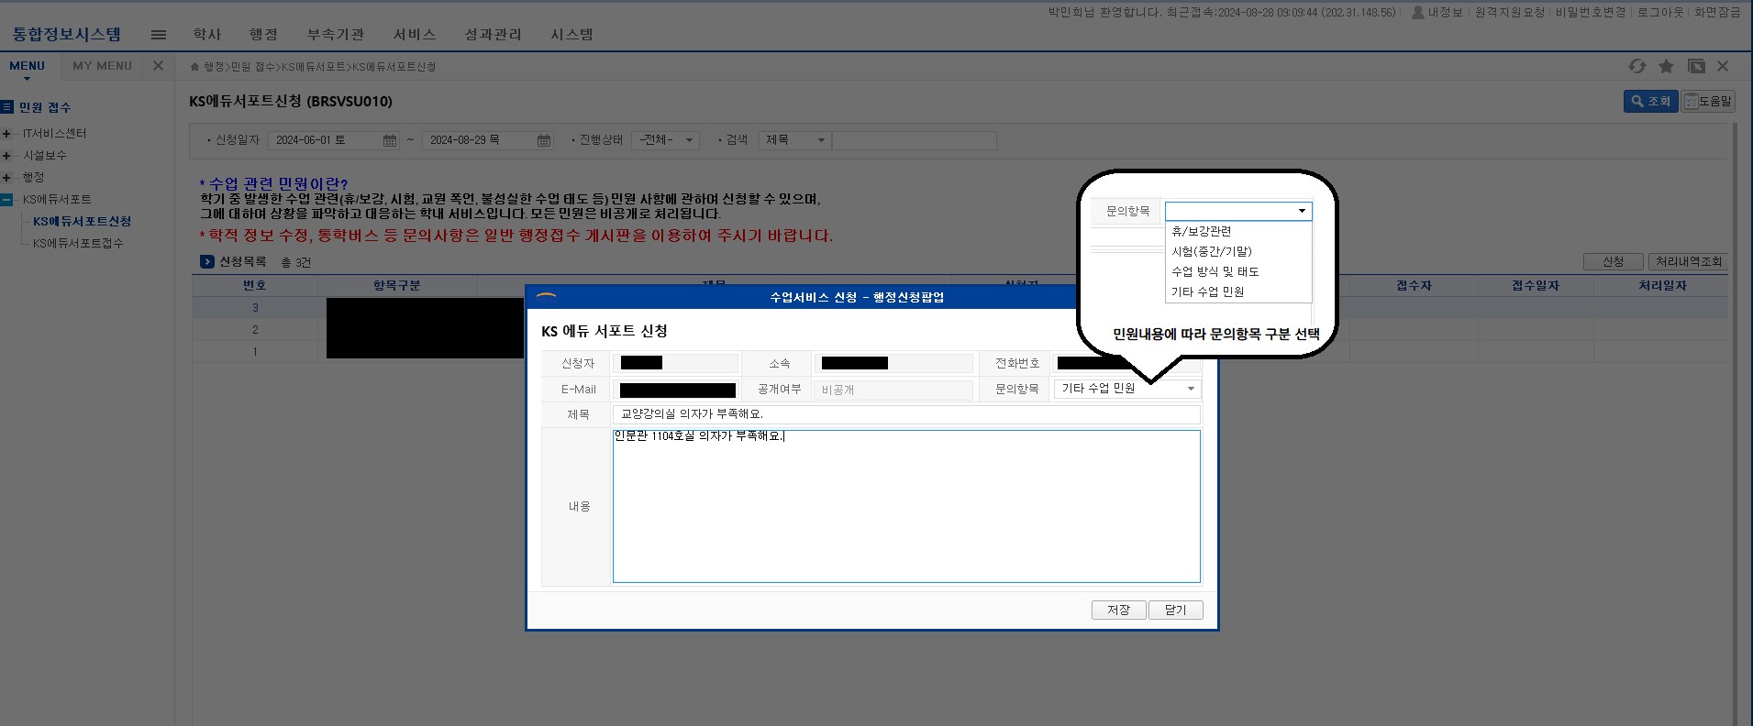Click the star favorite icon
This screenshot has width=1753, height=726.
(x=1667, y=66)
